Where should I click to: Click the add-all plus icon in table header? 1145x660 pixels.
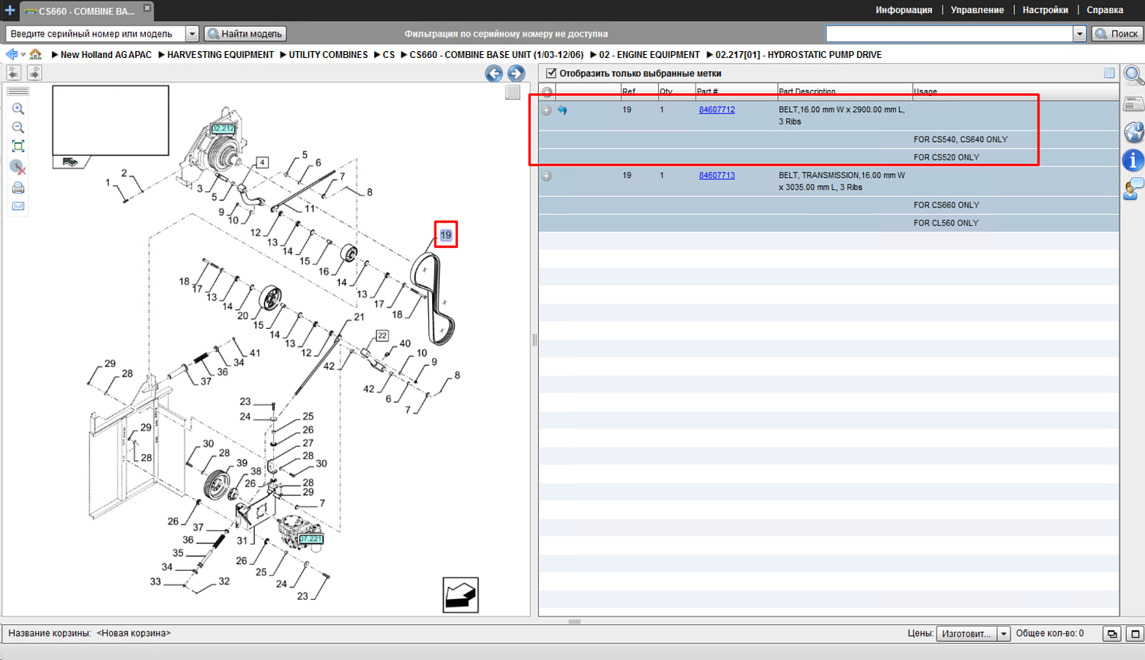point(547,92)
